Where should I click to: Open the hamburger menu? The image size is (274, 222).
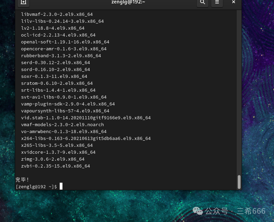(x=217, y=2)
